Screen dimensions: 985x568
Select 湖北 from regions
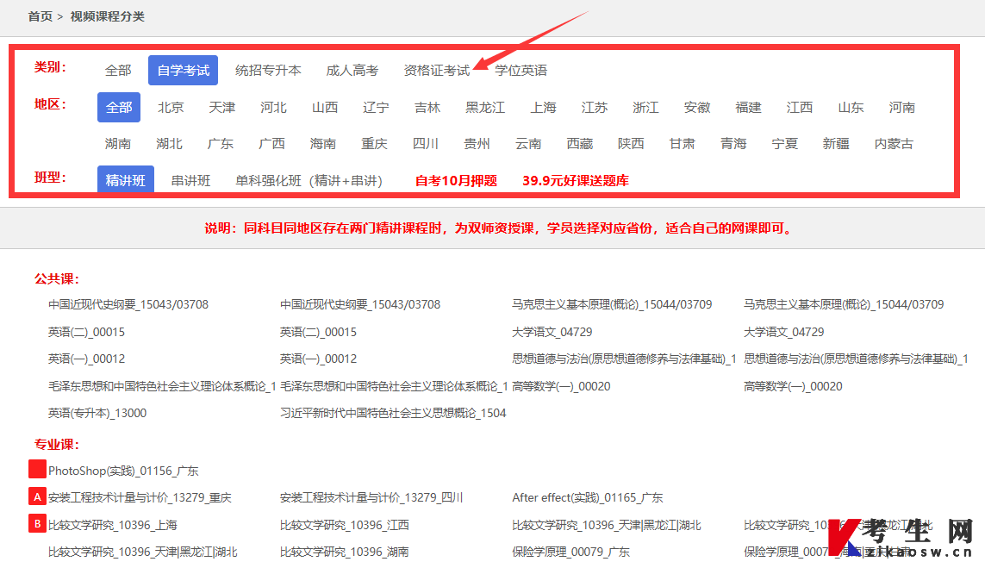(x=169, y=144)
